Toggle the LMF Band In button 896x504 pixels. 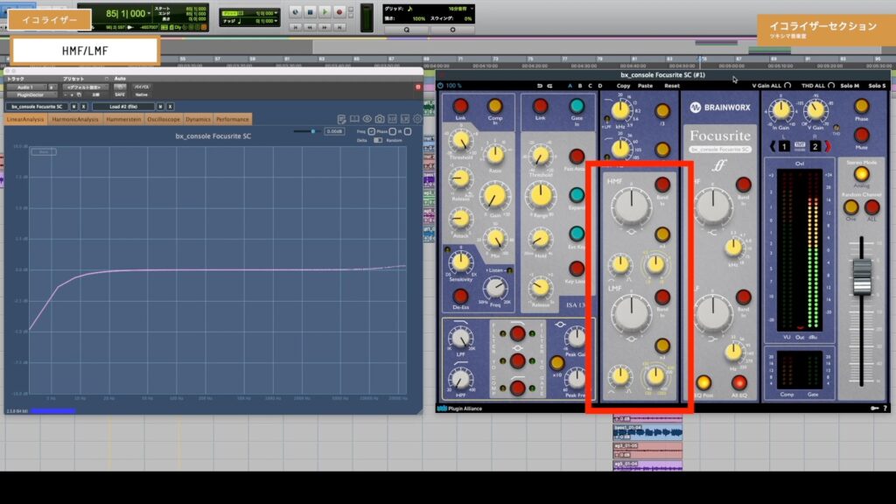pyautogui.click(x=662, y=297)
